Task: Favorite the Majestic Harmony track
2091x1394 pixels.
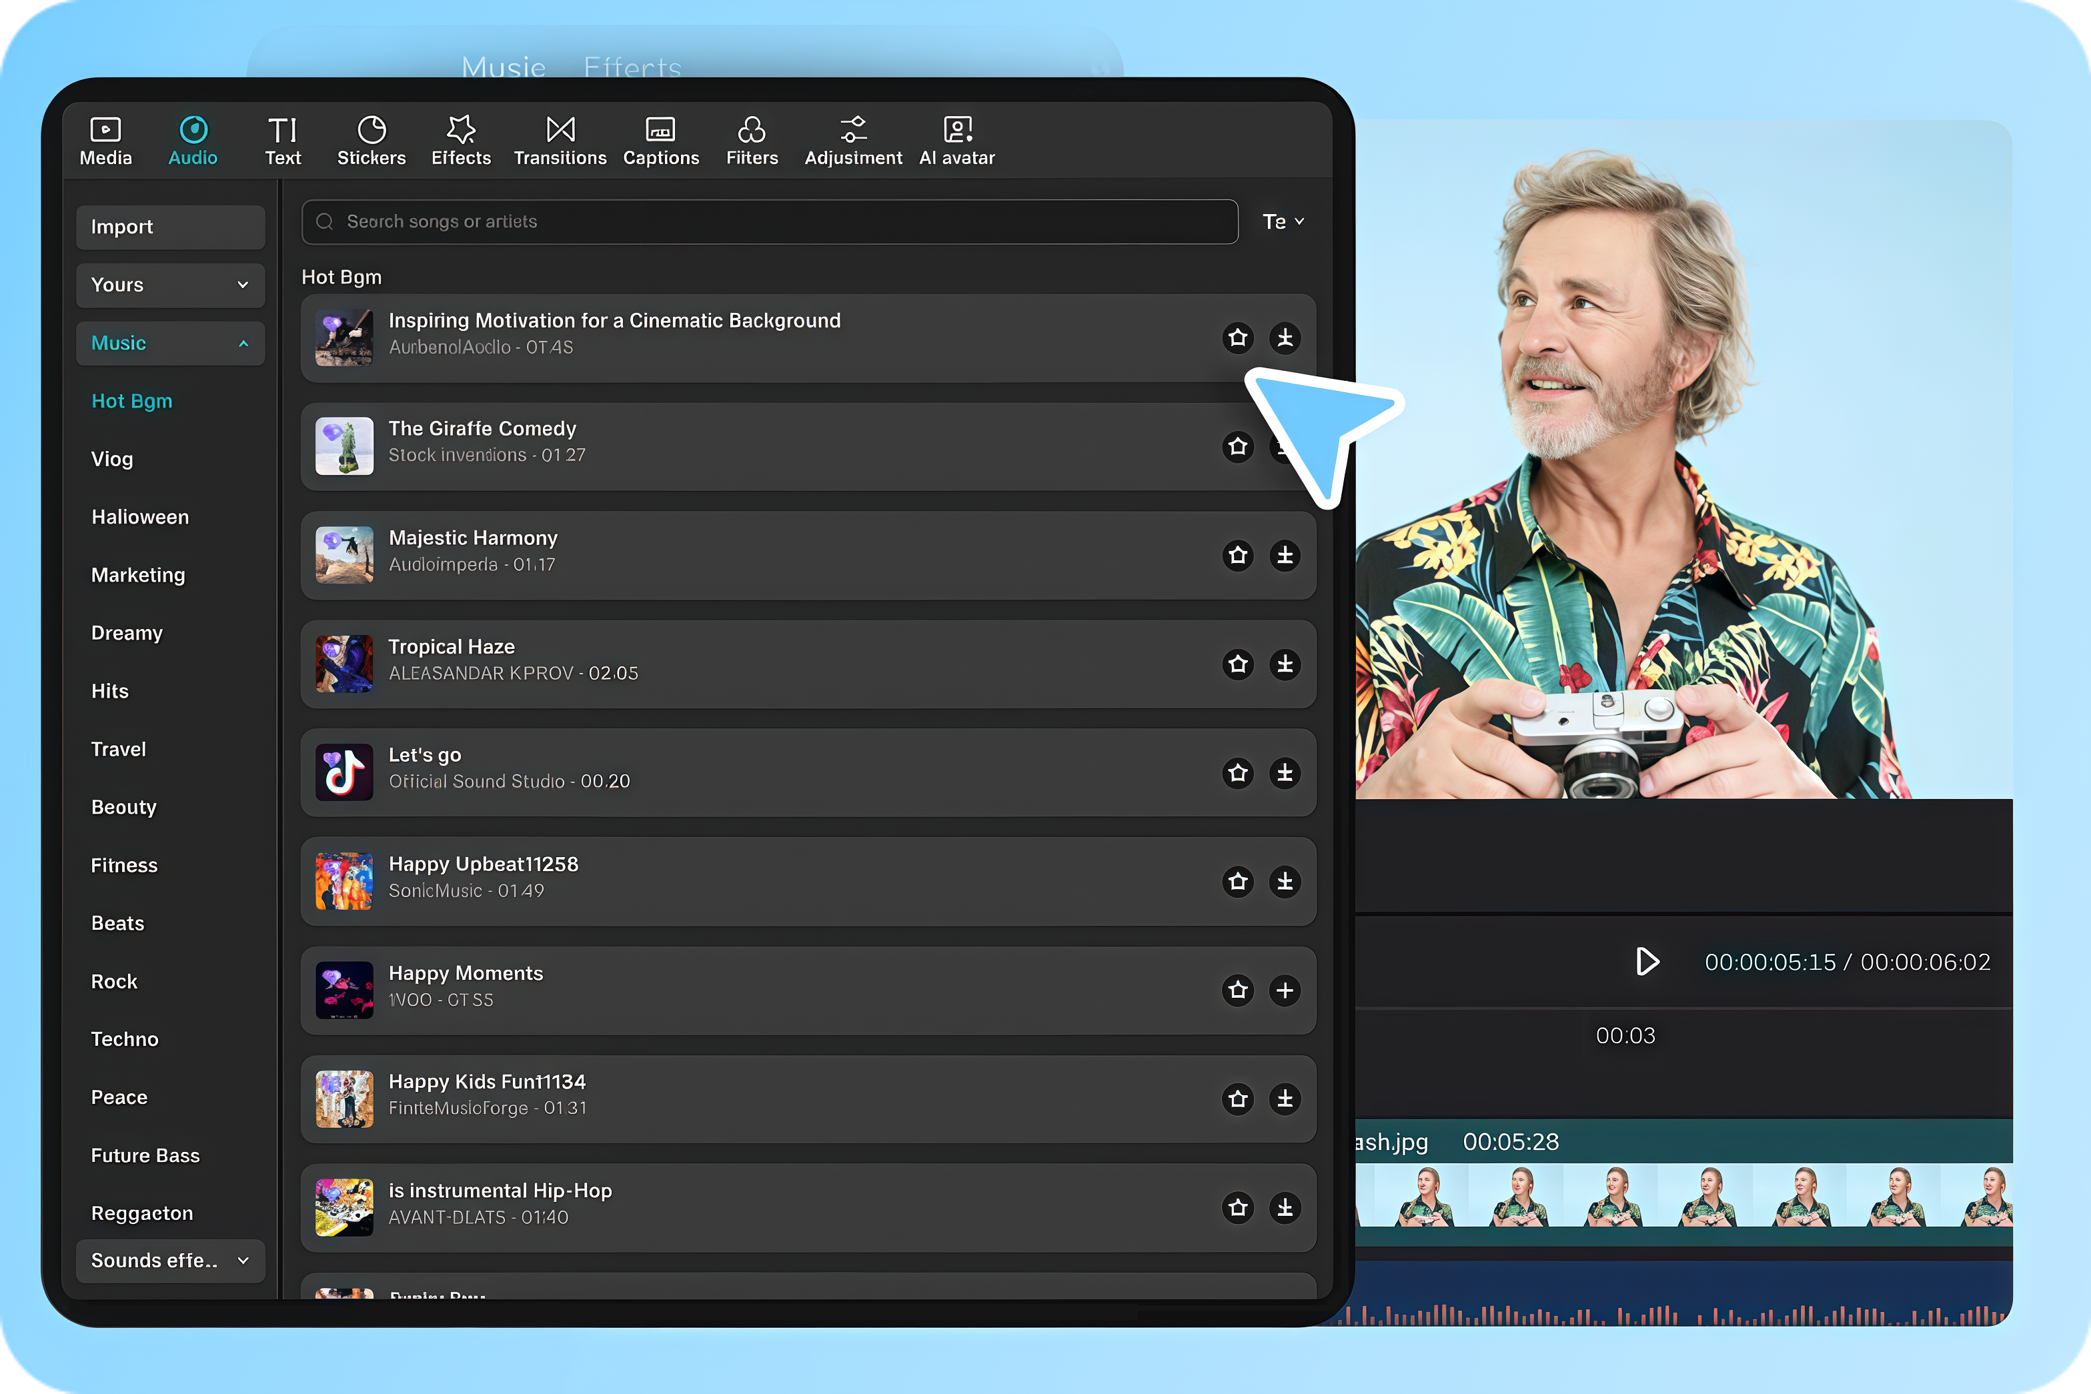Action: pos(1237,556)
